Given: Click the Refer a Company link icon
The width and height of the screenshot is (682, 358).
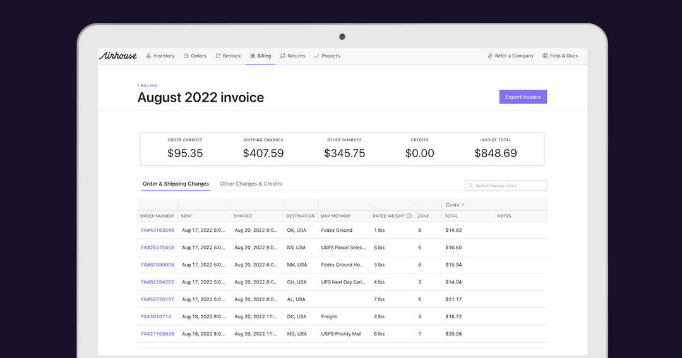Looking at the screenshot, I should [x=490, y=56].
